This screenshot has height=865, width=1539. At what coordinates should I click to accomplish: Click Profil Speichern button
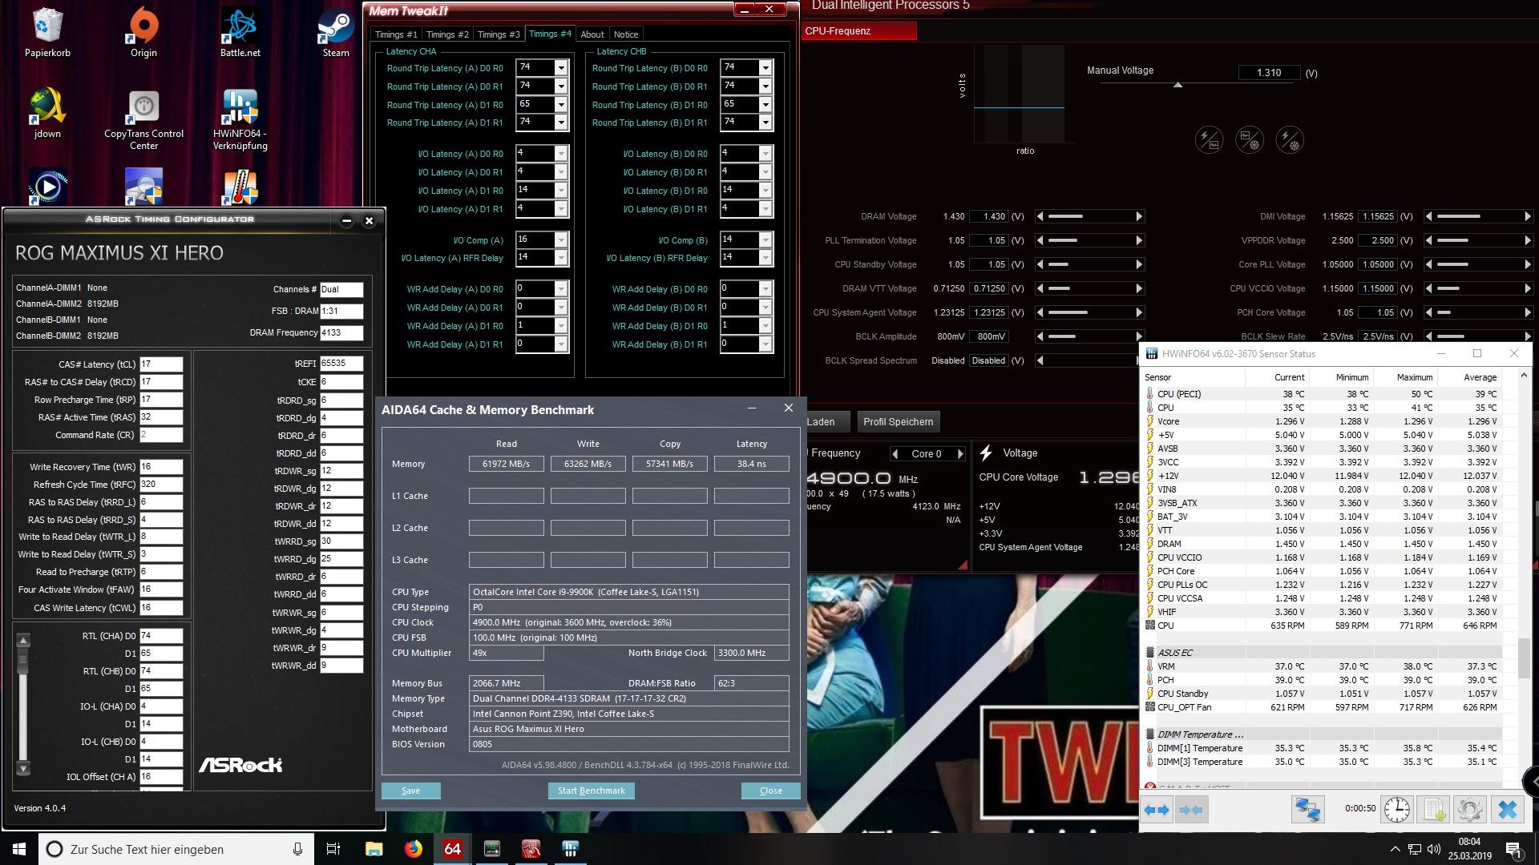tap(898, 421)
